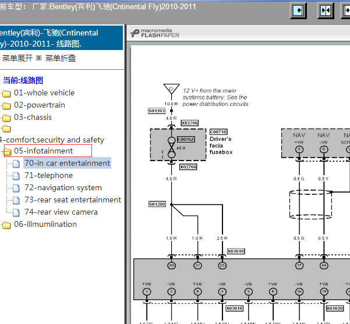Click the 73-rear seat entertainment page icon

(x=16, y=200)
